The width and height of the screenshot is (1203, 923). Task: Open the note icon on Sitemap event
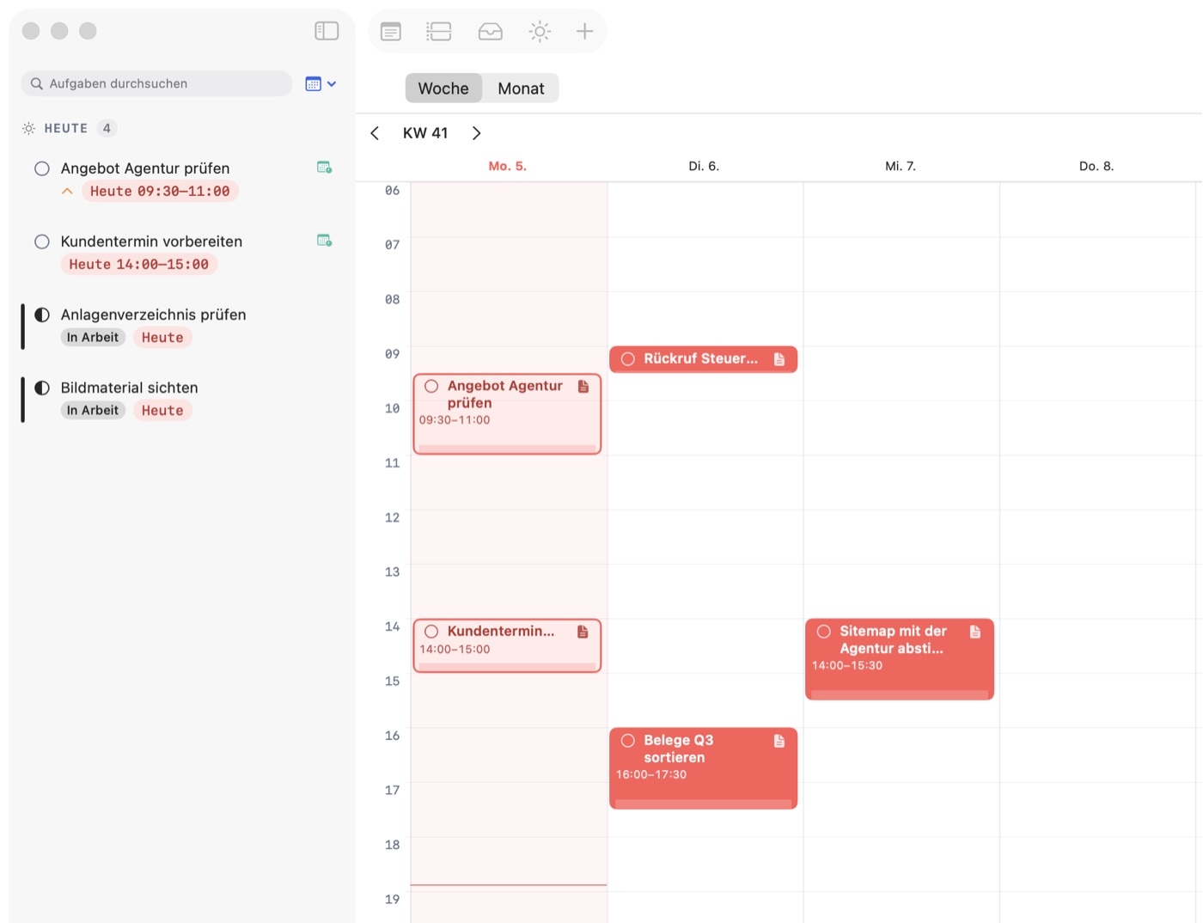975,632
